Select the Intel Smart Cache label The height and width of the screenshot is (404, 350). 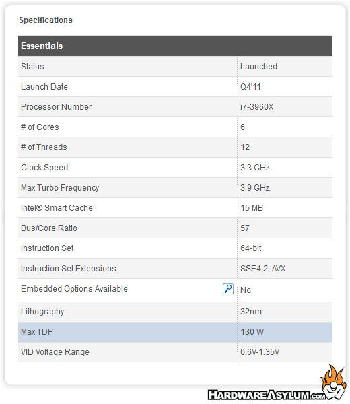tap(57, 208)
